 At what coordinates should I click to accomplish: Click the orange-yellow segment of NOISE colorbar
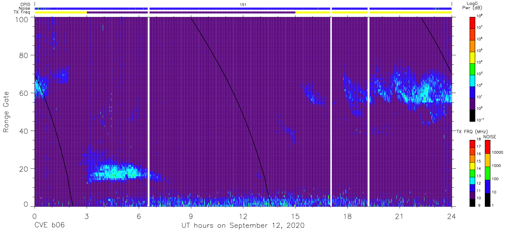[487, 160]
